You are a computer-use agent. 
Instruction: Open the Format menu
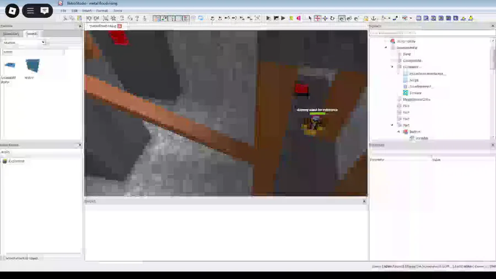pyautogui.click(x=102, y=10)
